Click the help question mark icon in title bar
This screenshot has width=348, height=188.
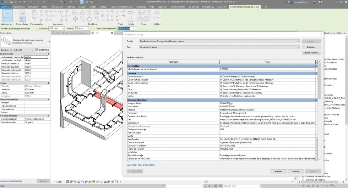(x=320, y=2)
